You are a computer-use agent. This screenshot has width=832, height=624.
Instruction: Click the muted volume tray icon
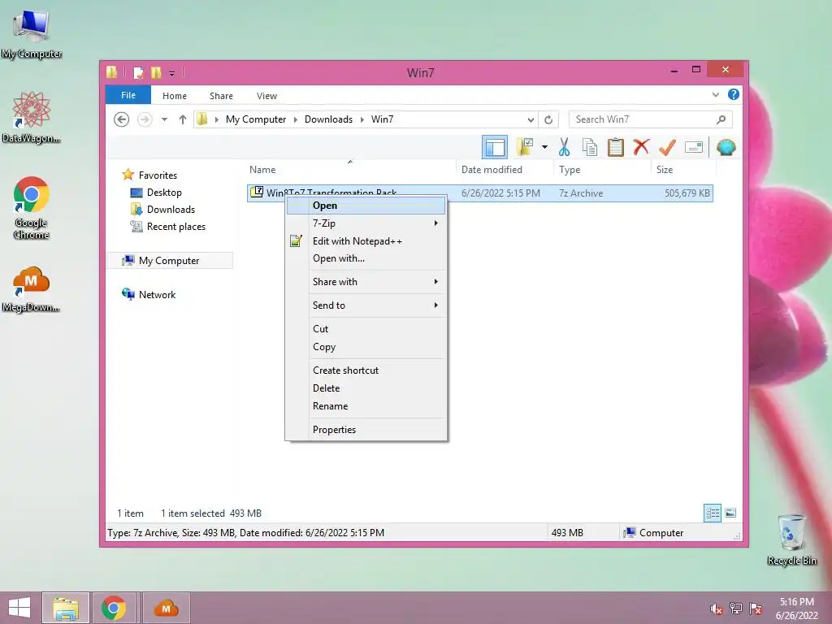coord(717,609)
